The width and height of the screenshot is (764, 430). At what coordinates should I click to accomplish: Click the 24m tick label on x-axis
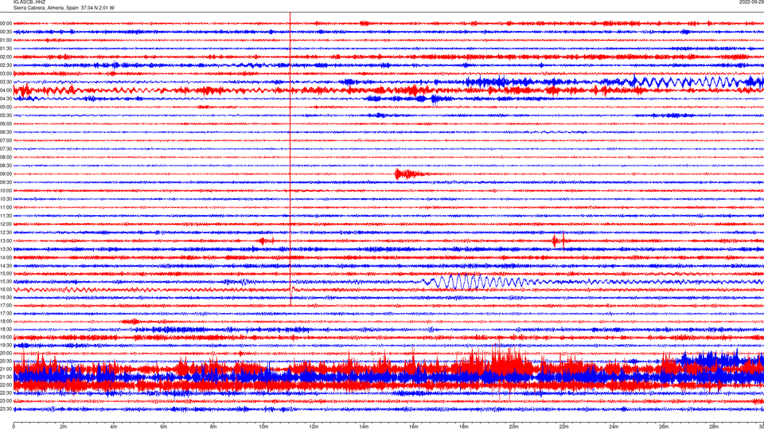[614, 427]
